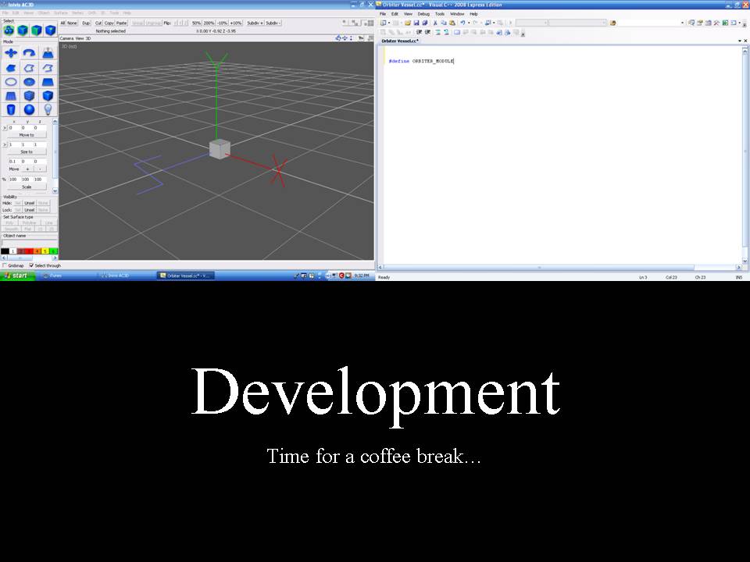This screenshot has height=562, width=750.
Task: Select the Extrude mode tool in AC3D
Action: (x=48, y=53)
